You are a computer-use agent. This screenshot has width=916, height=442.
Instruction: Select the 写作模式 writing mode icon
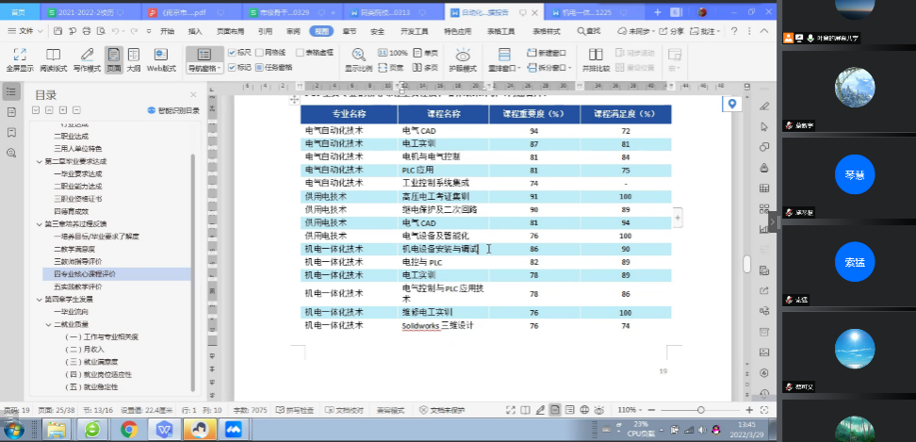pos(87,58)
